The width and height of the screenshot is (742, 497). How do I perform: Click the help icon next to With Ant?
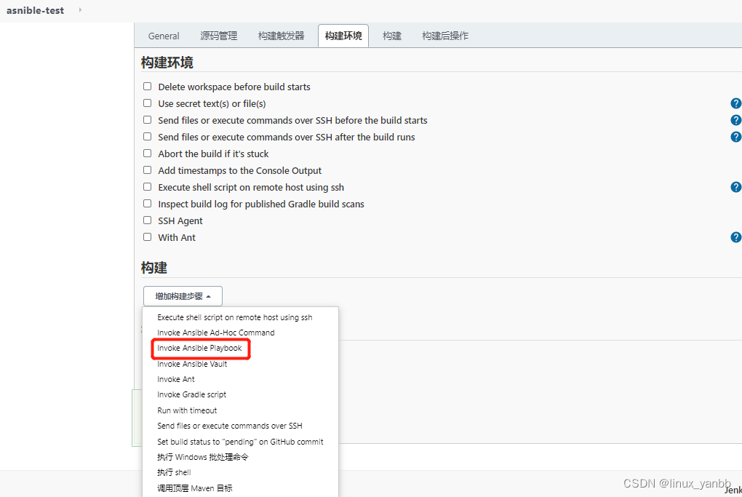(735, 236)
